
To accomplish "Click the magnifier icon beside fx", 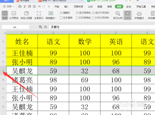I will (x=40, y=27).
